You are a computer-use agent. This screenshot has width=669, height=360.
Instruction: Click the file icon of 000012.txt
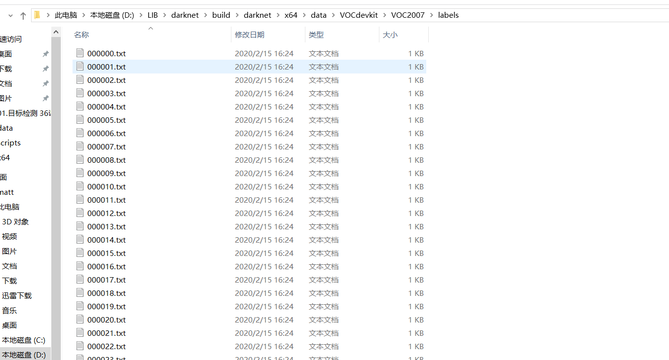[80, 213]
